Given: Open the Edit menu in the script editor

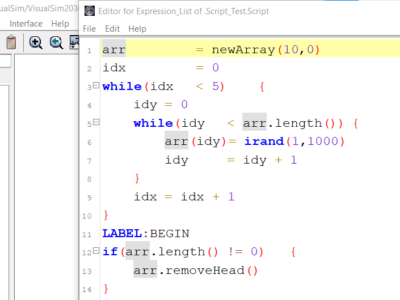Looking at the screenshot, I should (112, 29).
